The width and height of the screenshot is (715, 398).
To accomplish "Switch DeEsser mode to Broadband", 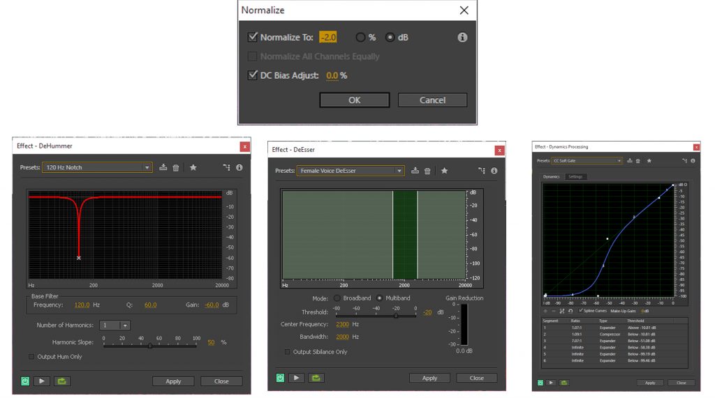I will (337, 298).
